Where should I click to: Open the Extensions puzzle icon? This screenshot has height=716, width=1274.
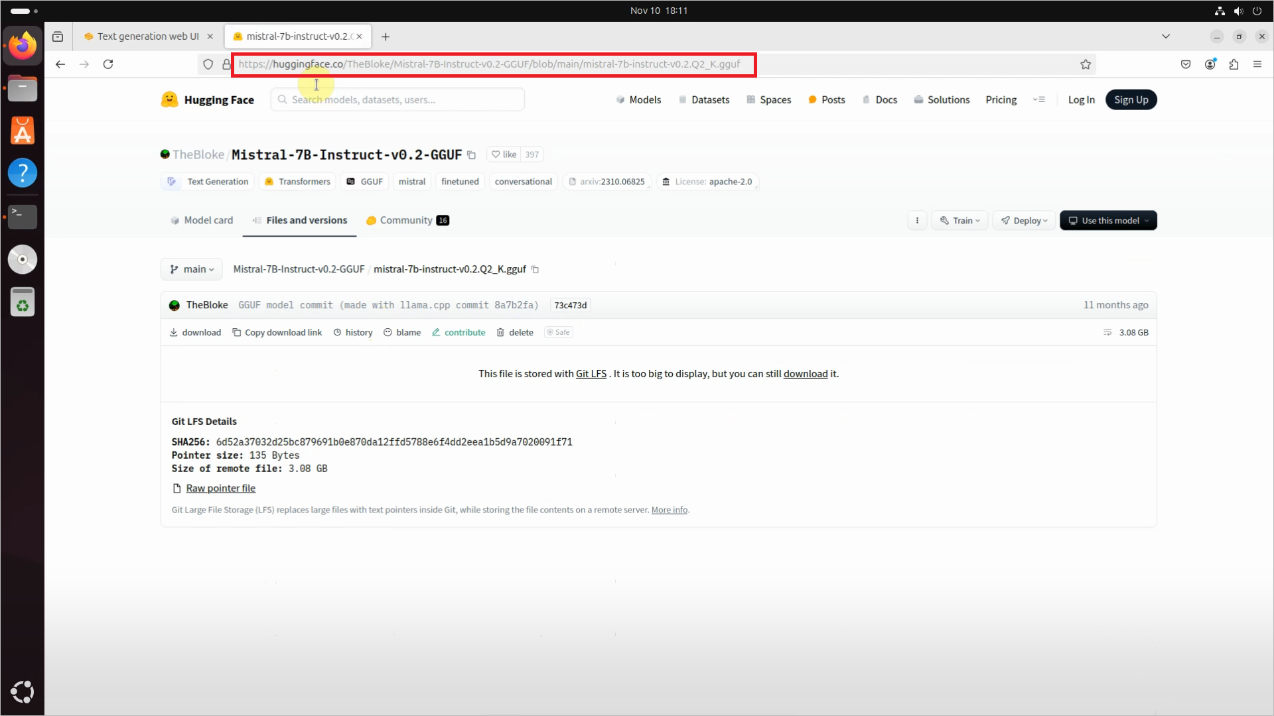point(1234,64)
